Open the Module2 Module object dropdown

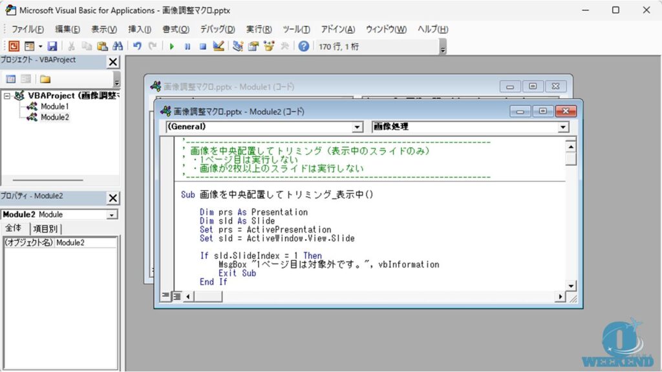111,214
